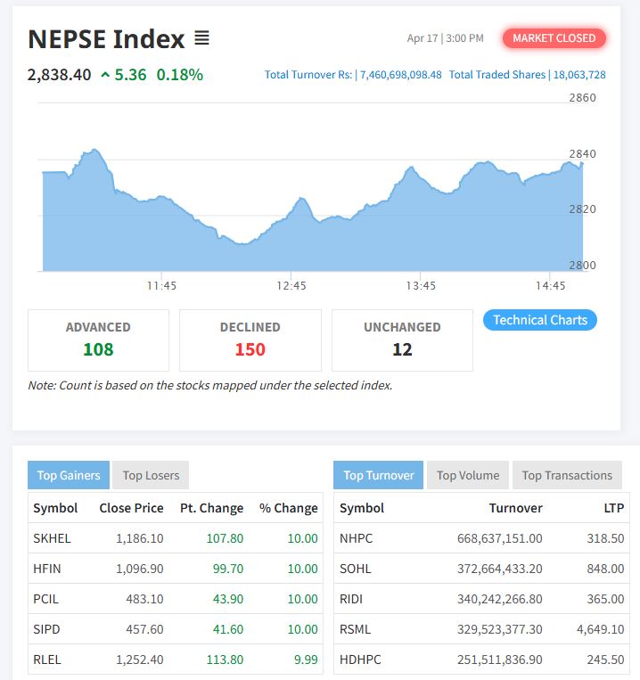Click the Market Closed badge
The width and height of the screenshot is (640, 680).
[554, 38]
